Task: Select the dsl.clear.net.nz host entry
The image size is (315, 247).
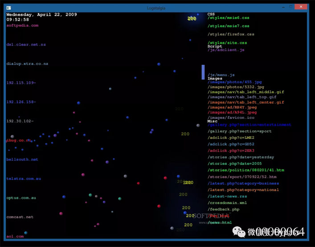Action: tap(26, 45)
